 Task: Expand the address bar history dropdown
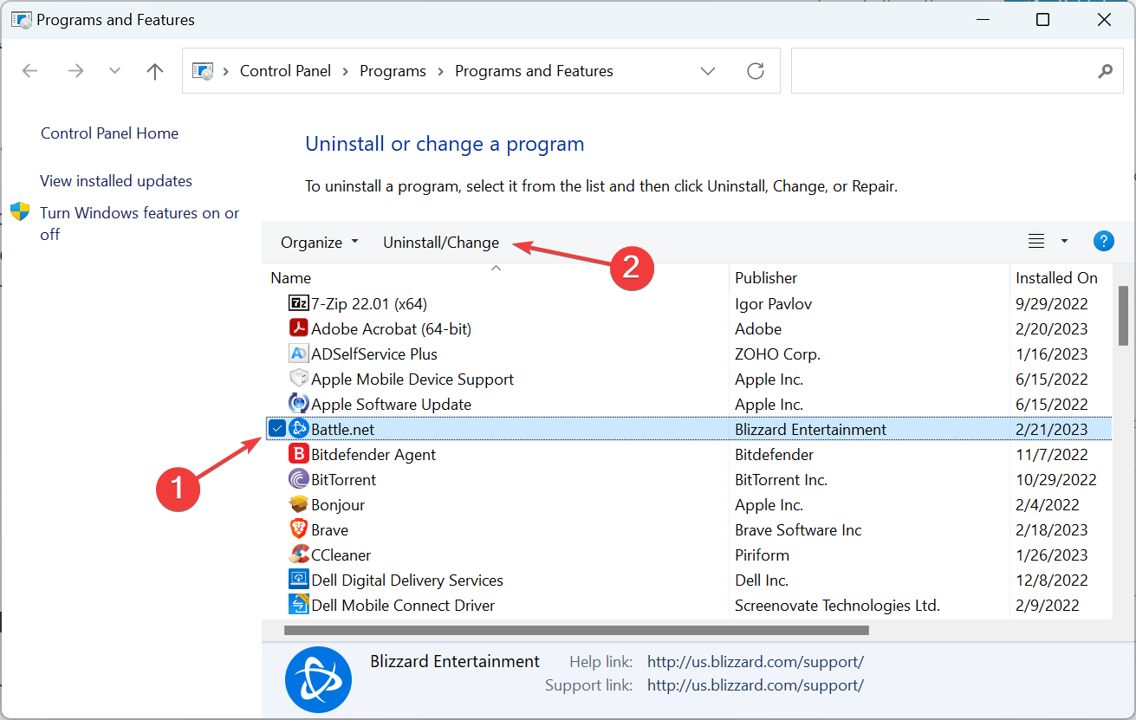coord(708,71)
